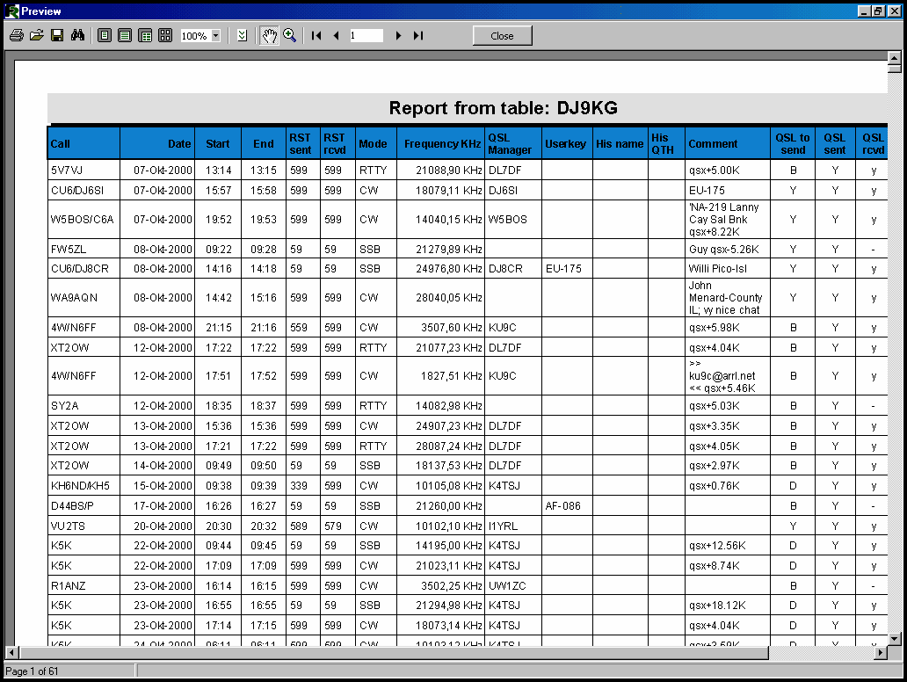Jump to the last page

pos(418,36)
